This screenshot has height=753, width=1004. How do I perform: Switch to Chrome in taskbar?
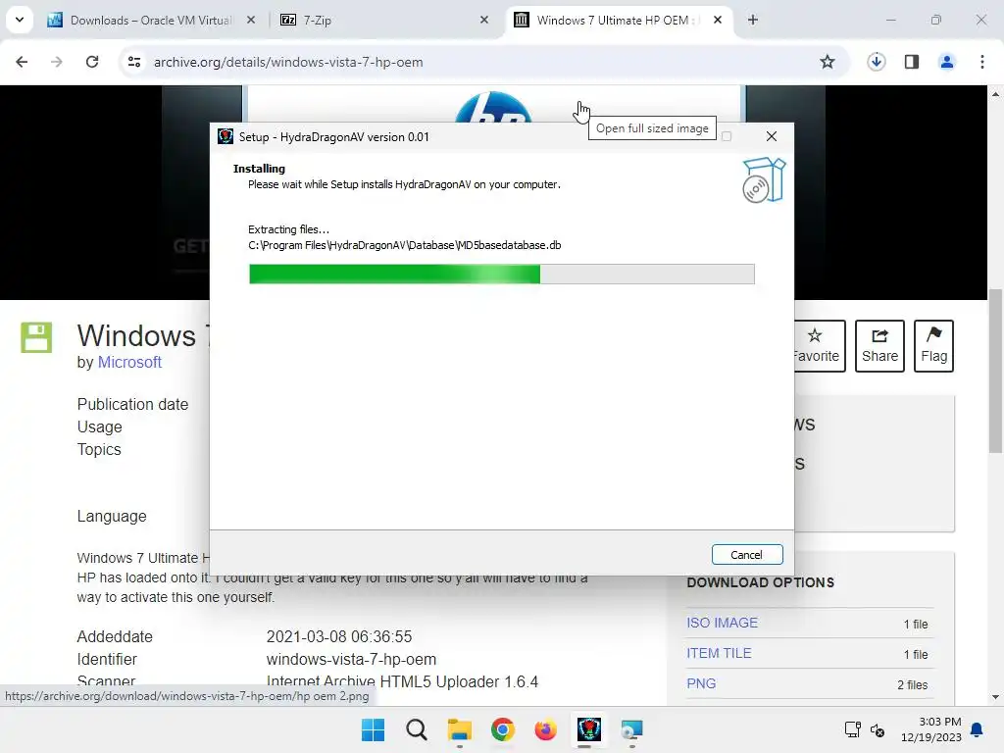pyautogui.click(x=503, y=729)
